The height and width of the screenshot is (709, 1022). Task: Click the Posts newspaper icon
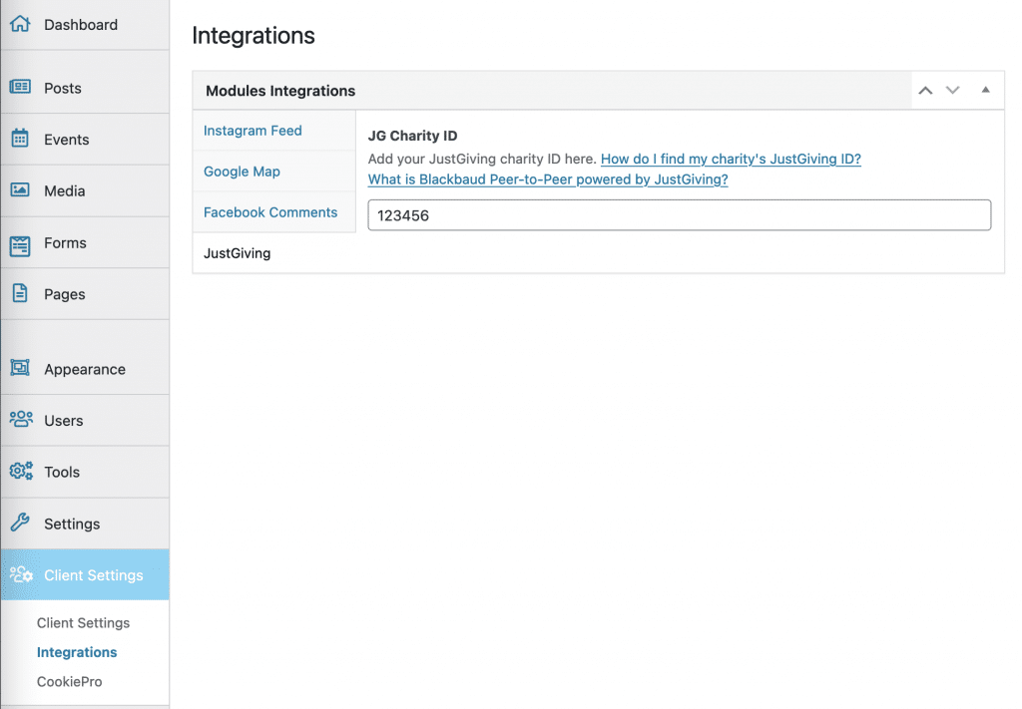pos(20,87)
